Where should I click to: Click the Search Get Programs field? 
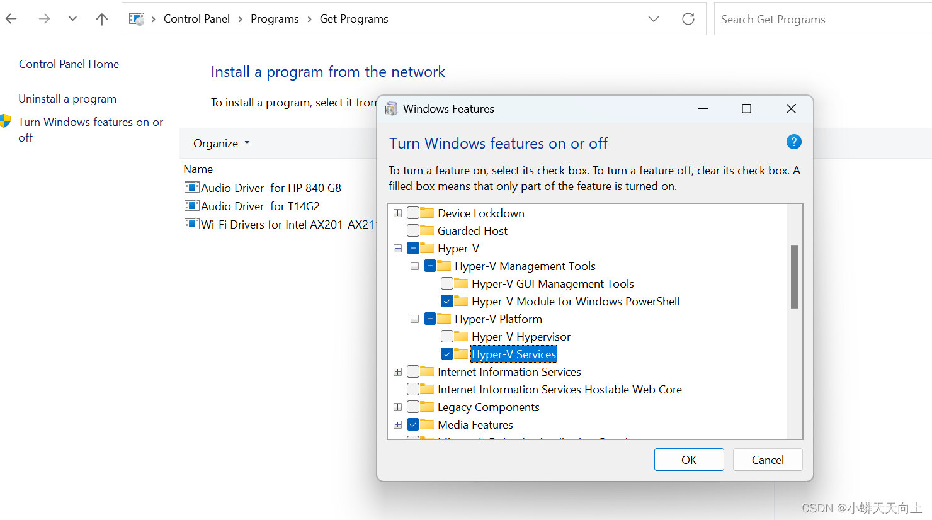tap(822, 19)
